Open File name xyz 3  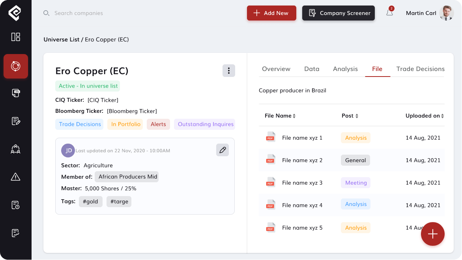pos(302,183)
